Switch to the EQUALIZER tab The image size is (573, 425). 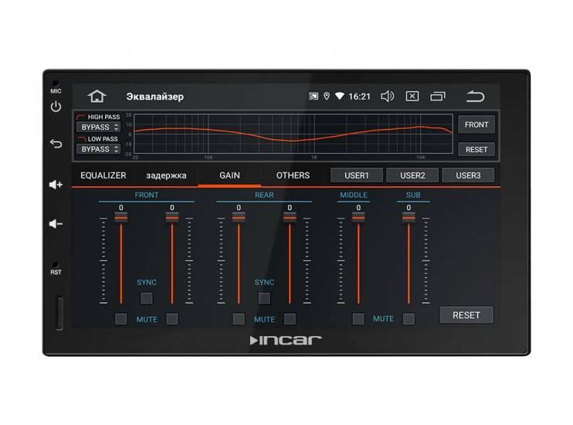coord(103,175)
